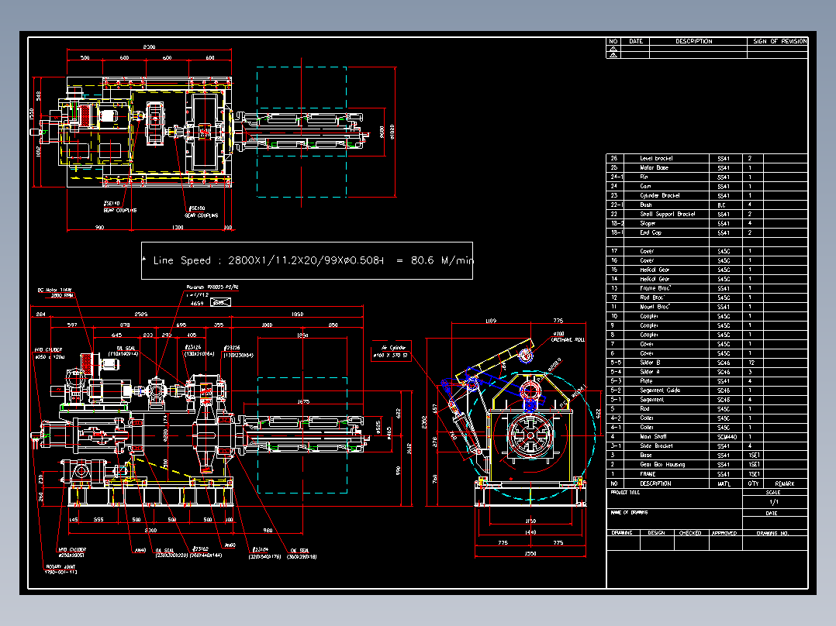The height and width of the screenshot is (626, 836).
Task: Select the '4659' overall length dimension
Action: [197, 303]
